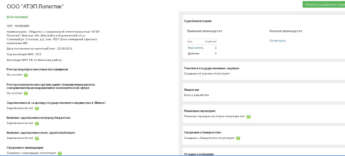The height and width of the screenshot is (156, 345).
Task: Open the 'Посмотреть' link under Исковое производство
Action: tap(277, 41)
